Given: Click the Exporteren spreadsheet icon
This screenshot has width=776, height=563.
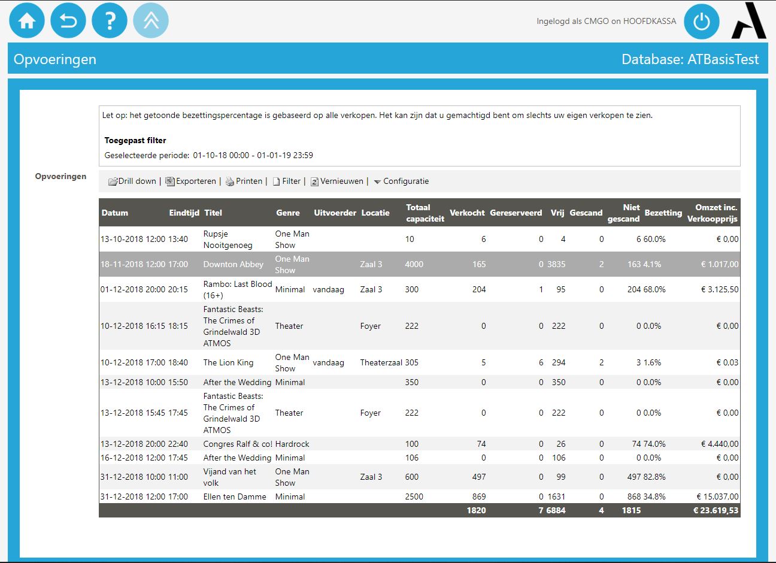Looking at the screenshot, I should (170, 181).
